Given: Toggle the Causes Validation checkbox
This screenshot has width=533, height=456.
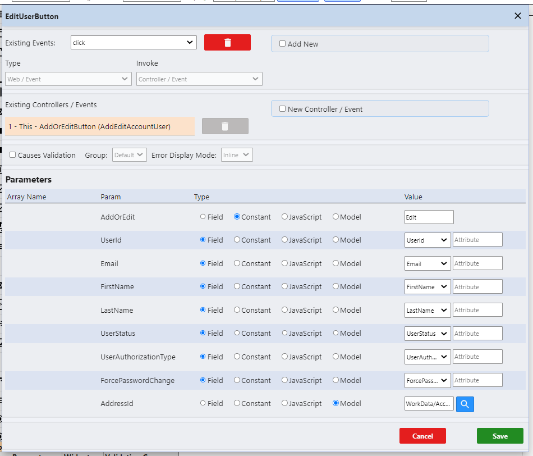Looking at the screenshot, I should pos(12,155).
